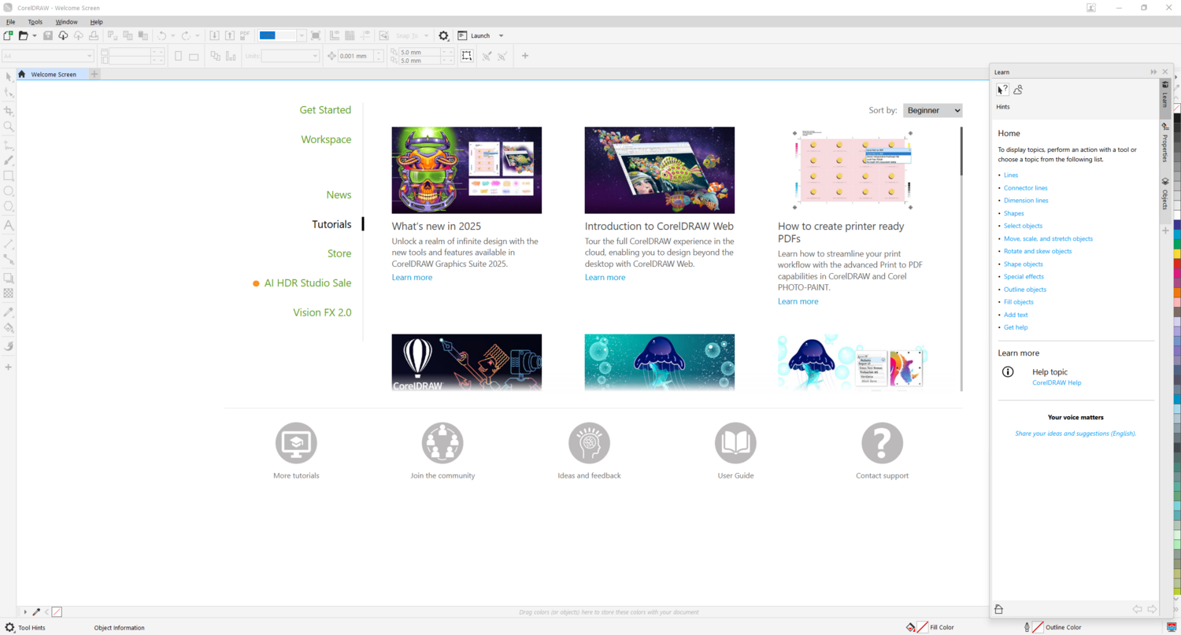
Task: Click the Open file folder icon
Action: tap(24, 35)
